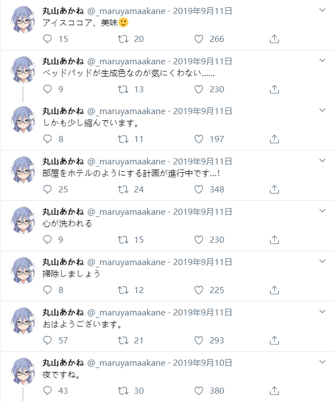Open more options on 夜ですね tweet

pos(323,362)
